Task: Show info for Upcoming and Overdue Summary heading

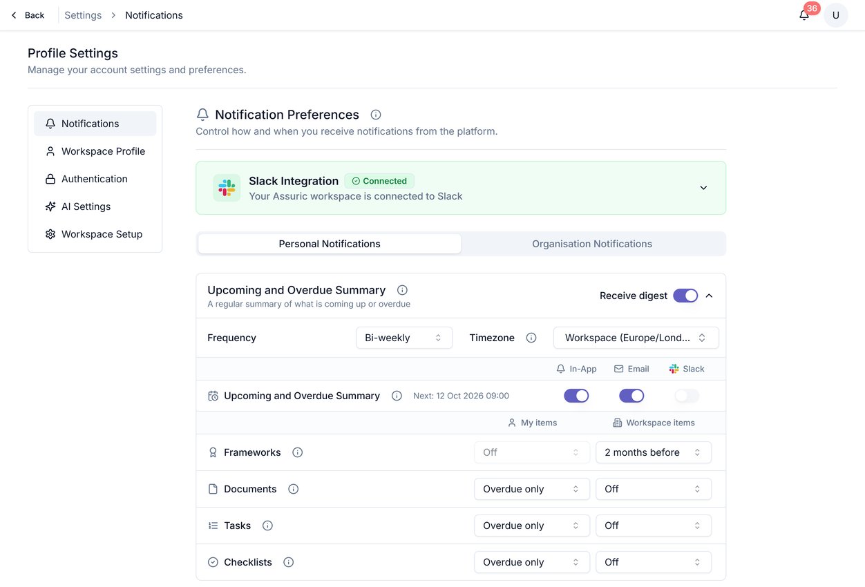Action: (x=402, y=290)
